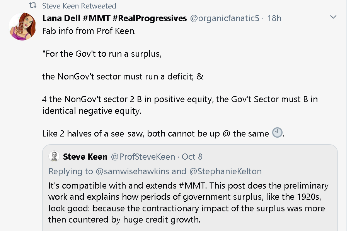This screenshot has height=231, width=351.
Task: Click the Steve Keen Retweeted label
Action: (79, 6)
